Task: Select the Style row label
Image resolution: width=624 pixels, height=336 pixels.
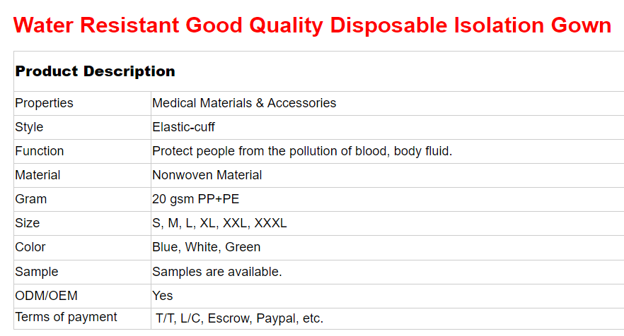Action: tap(29, 127)
